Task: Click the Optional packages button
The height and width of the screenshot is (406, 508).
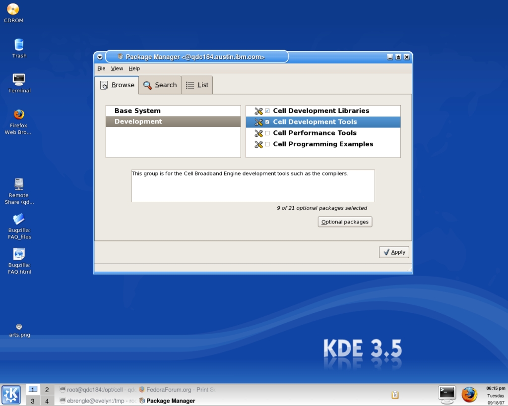Action: point(345,222)
